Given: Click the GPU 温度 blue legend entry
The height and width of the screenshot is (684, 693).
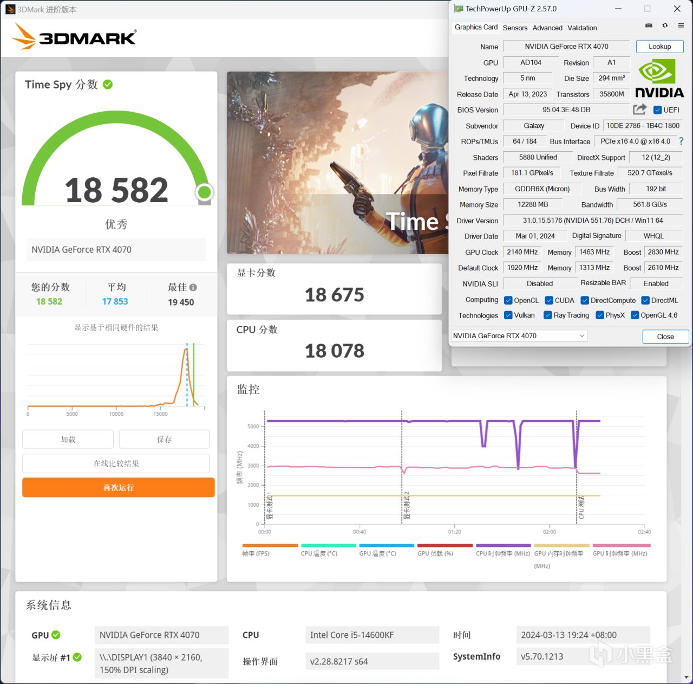Looking at the screenshot, I should pos(387,550).
